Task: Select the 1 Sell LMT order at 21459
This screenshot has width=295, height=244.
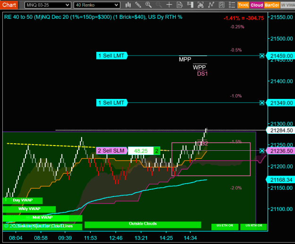Action: [112, 56]
